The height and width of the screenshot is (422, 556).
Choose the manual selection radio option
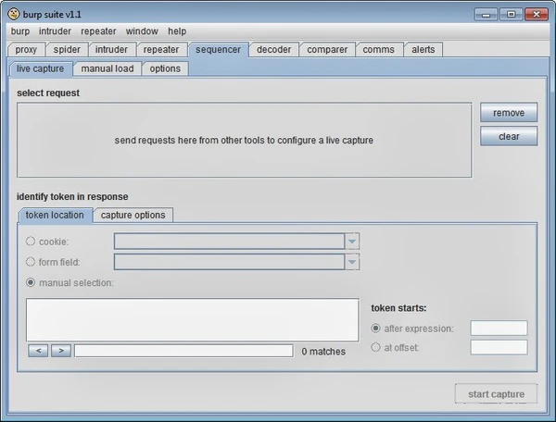click(x=31, y=282)
